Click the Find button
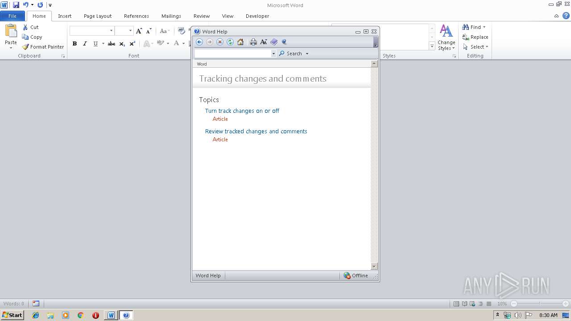This screenshot has width=571, height=321. (472, 27)
